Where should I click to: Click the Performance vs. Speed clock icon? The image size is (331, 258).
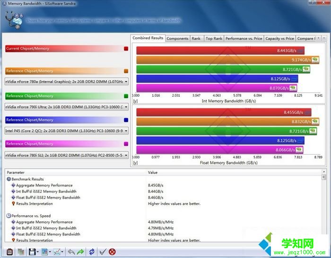9,216
